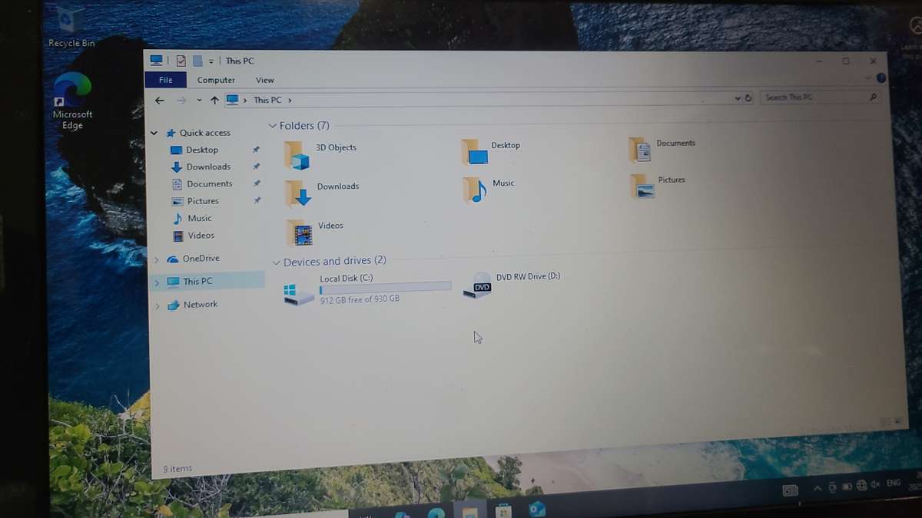The height and width of the screenshot is (518, 922).
Task: Click the Properties icon on the Quick Access Toolbar
Action: point(181,61)
